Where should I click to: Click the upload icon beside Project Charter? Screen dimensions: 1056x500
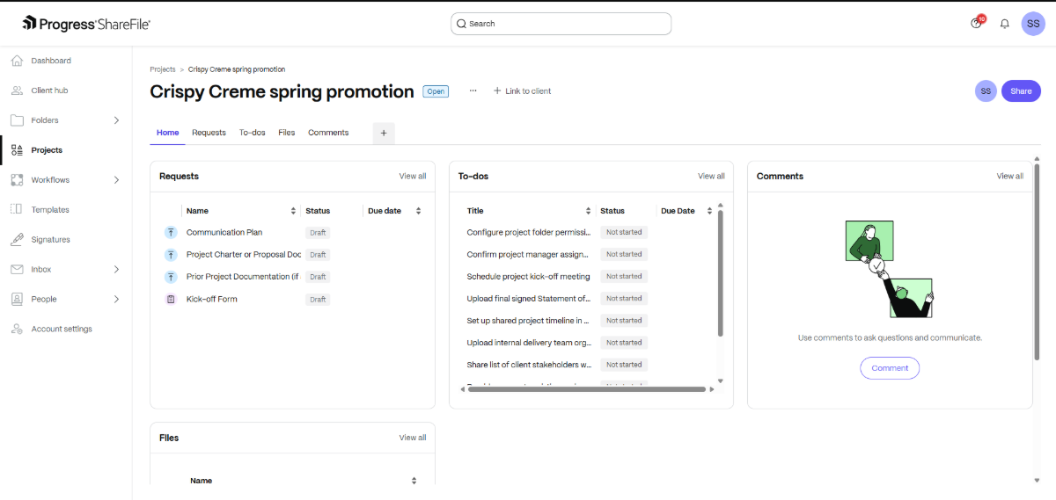[x=171, y=255]
